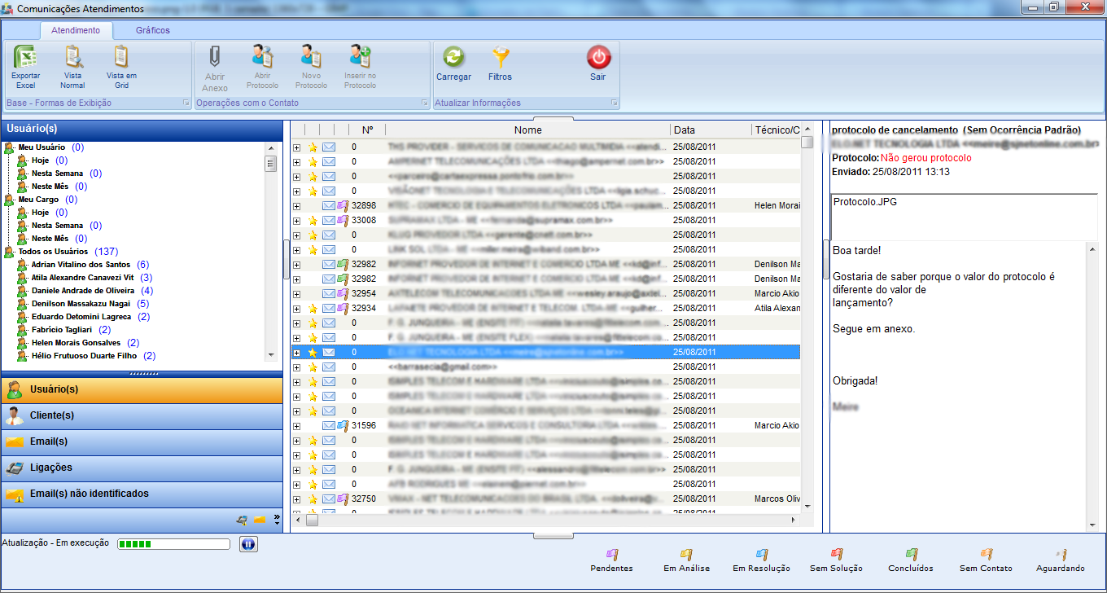Click the Novo Protocolo icon
Viewport: 1107px width, 593px height.
click(311, 59)
